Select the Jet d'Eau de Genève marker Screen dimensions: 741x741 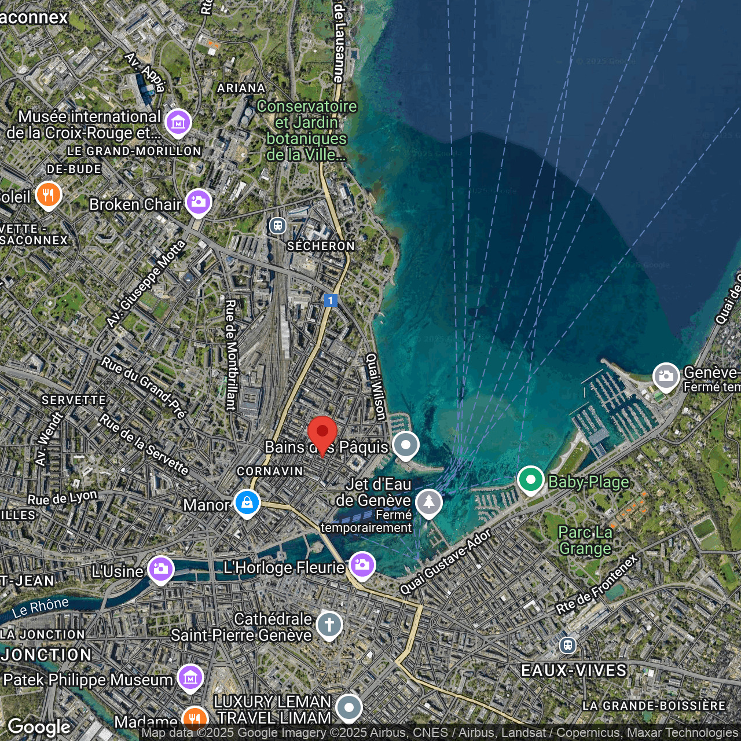coord(428,502)
